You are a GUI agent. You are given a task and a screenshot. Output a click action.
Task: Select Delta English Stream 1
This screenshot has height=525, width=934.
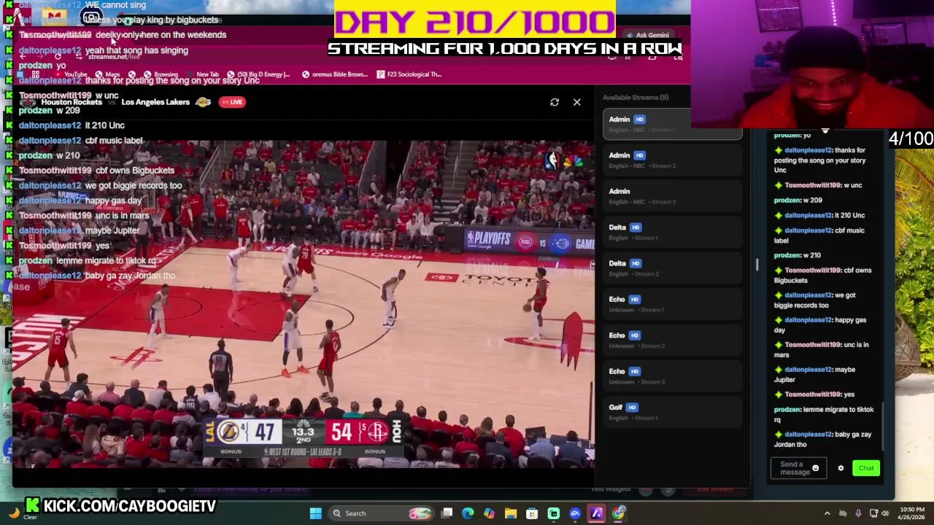pyautogui.click(x=673, y=232)
